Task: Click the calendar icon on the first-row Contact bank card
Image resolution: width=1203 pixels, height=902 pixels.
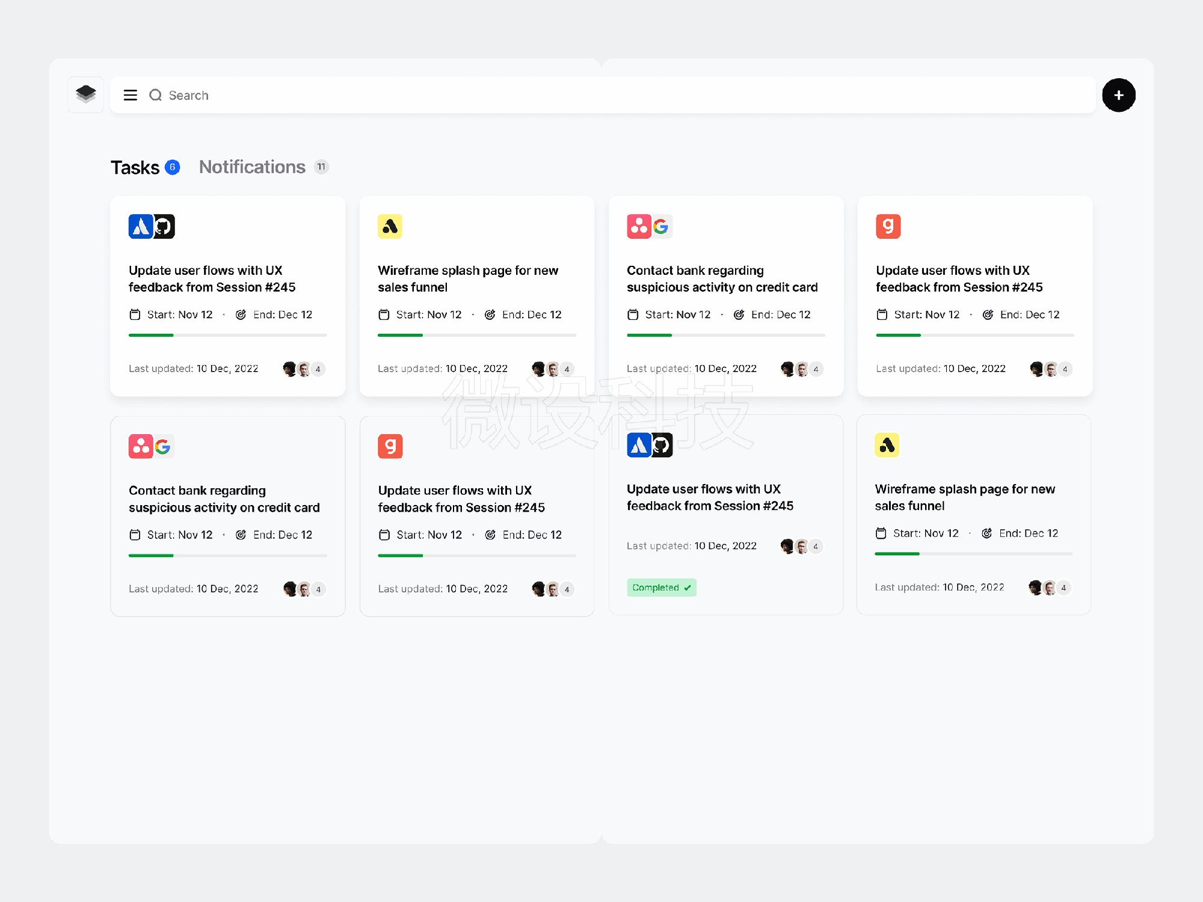Action: 633,314
